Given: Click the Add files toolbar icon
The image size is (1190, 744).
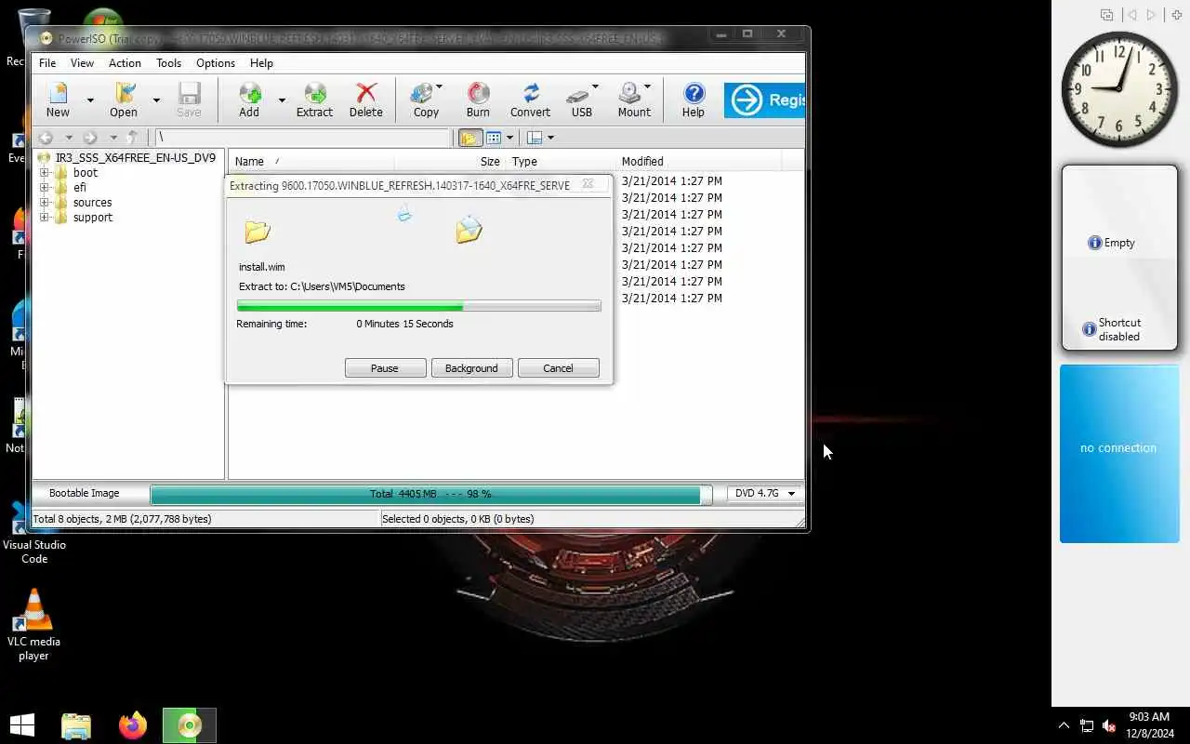Looking at the screenshot, I should (249, 100).
